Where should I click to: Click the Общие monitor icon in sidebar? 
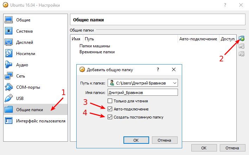pos(8,20)
